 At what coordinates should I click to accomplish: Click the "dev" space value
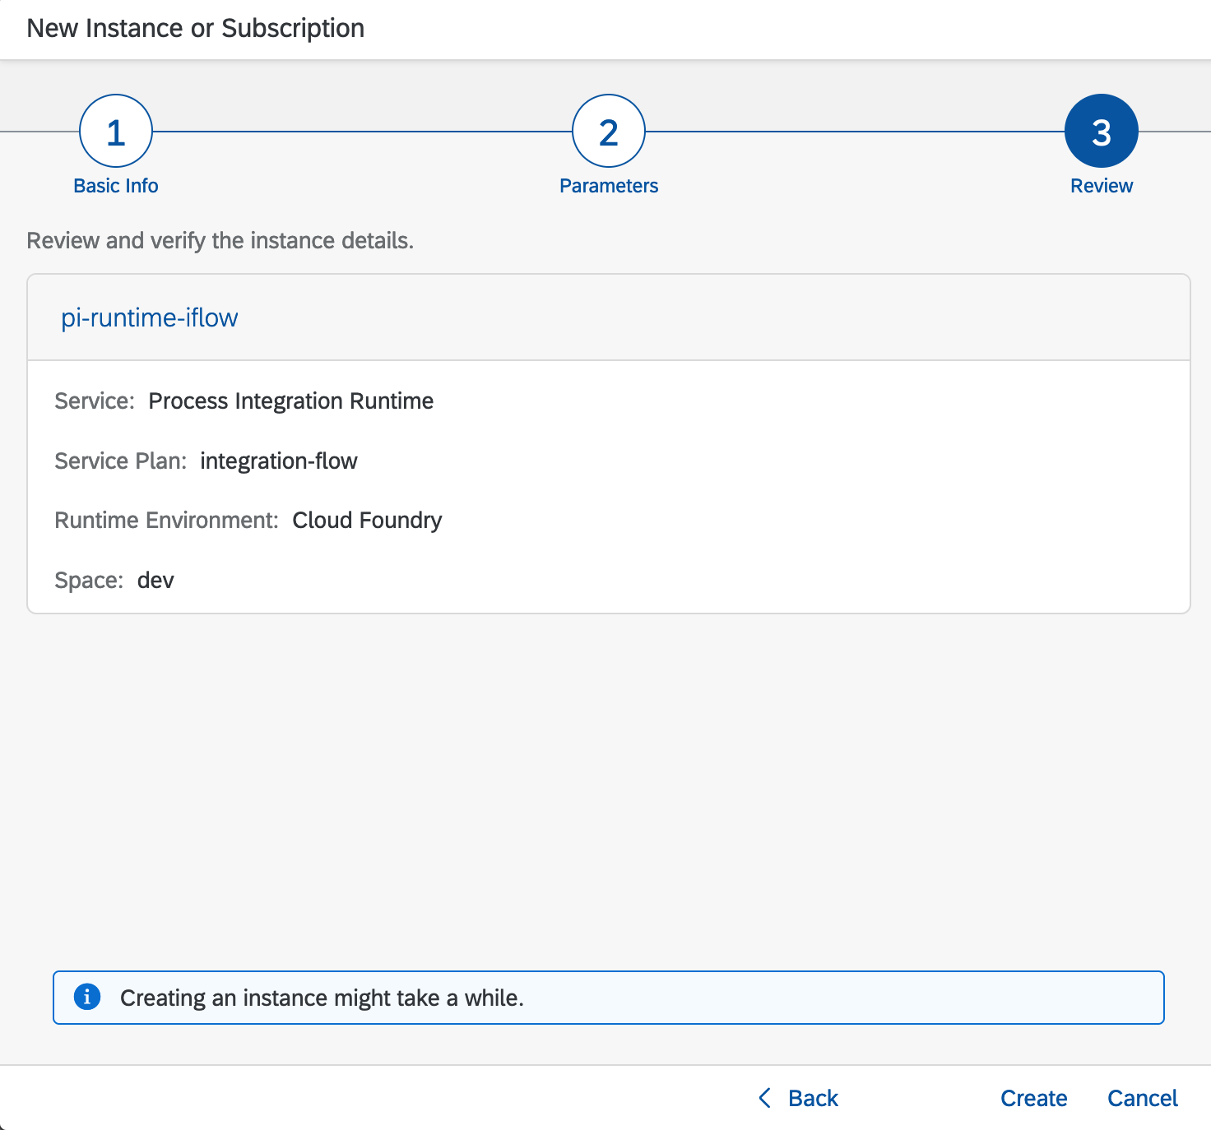tap(156, 580)
